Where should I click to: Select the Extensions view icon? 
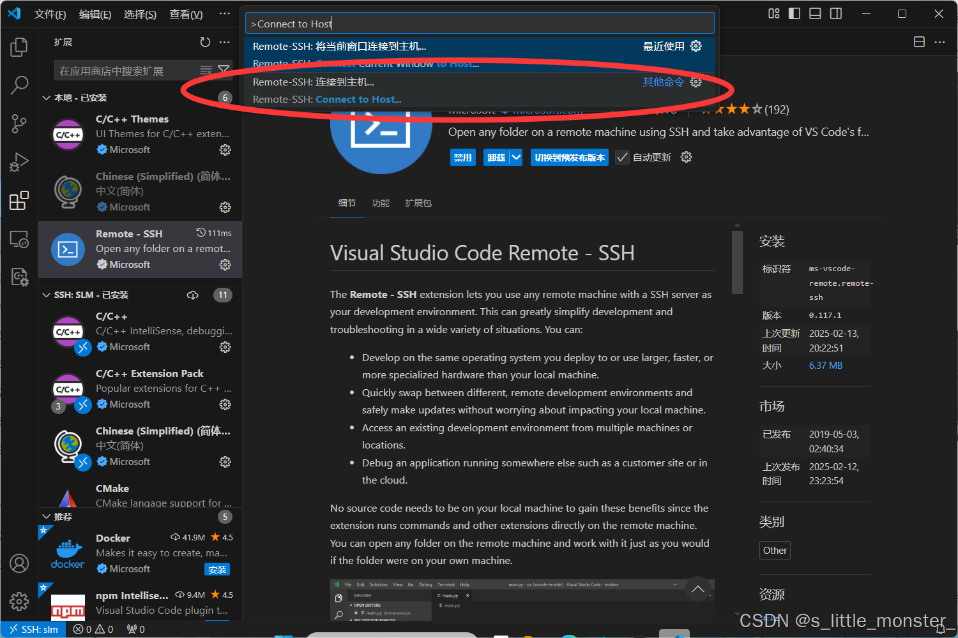[19, 200]
